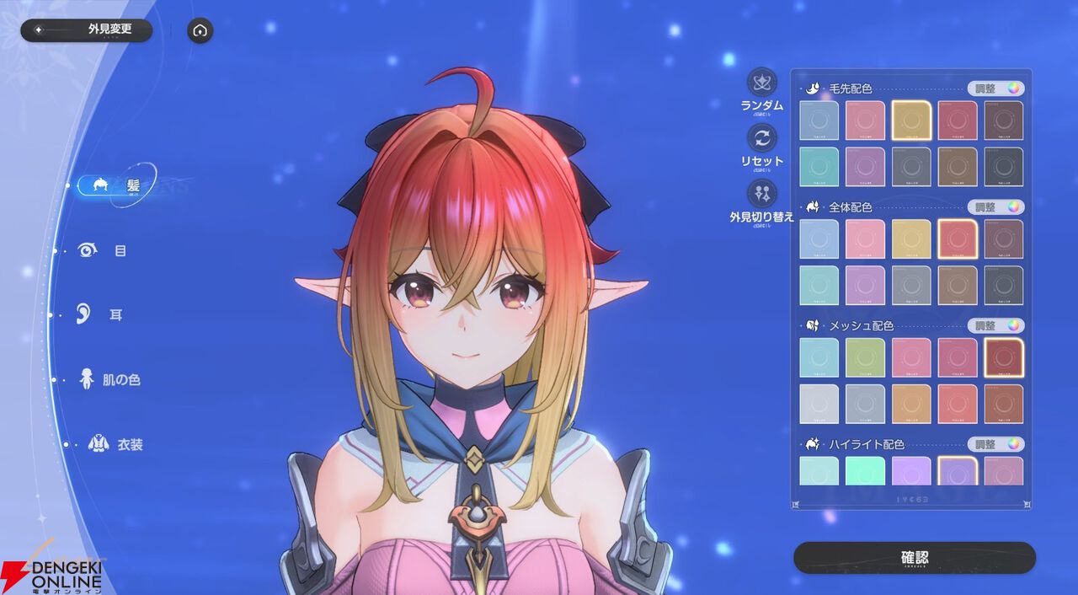The width and height of the screenshot is (1078, 595).
Task: Select lavender swatch in 全体配色
Action: pyautogui.click(x=866, y=286)
